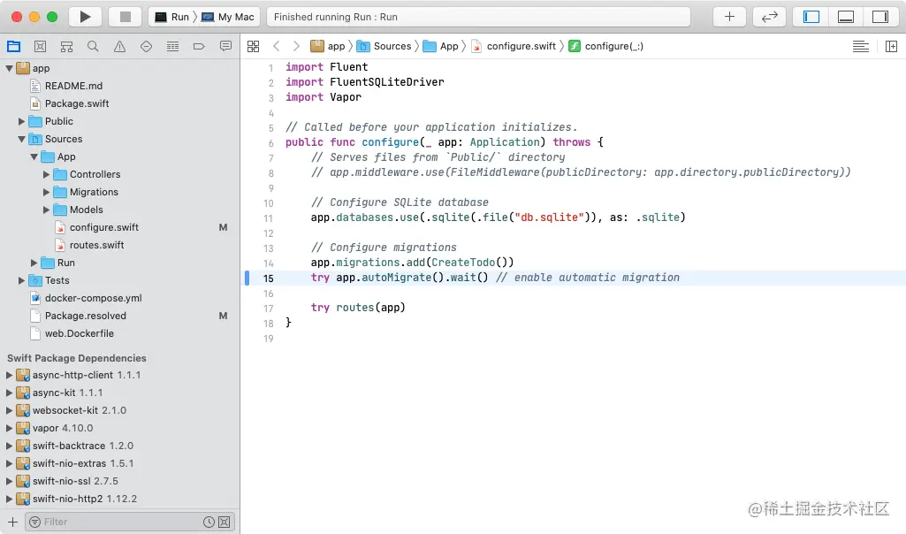This screenshot has height=534, width=906.
Task: Toggle the left navigator panel
Action: tap(811, 17)
